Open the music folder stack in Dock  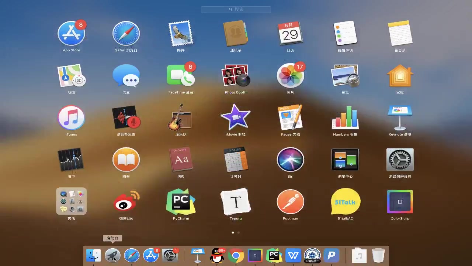click(x=359, y=255)
